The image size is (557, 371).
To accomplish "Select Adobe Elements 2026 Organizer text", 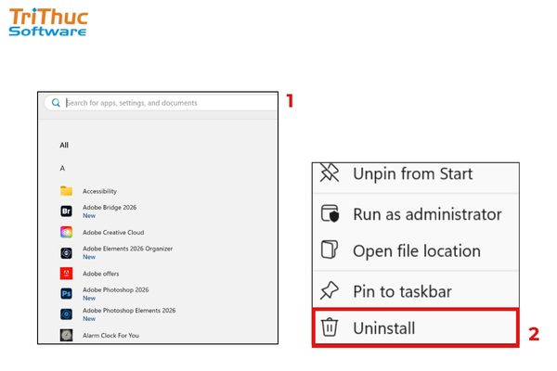I will point(127,249).
